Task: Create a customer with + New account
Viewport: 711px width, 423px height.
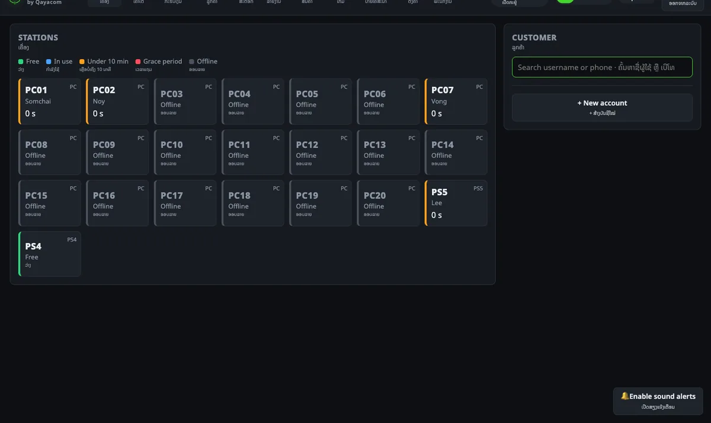Action: click(x=602, y=108)
